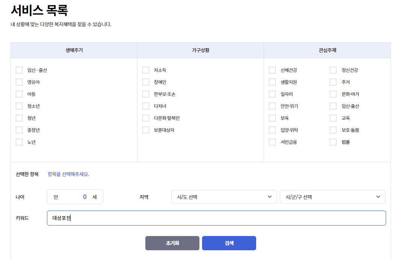Image resolution: width=403 pixels, height=260 pixels.
Task: Enable the 한부모·조손 checkbox
Action: click(146, 94)
